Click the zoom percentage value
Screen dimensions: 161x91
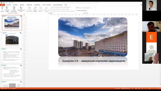click(157, 88)
